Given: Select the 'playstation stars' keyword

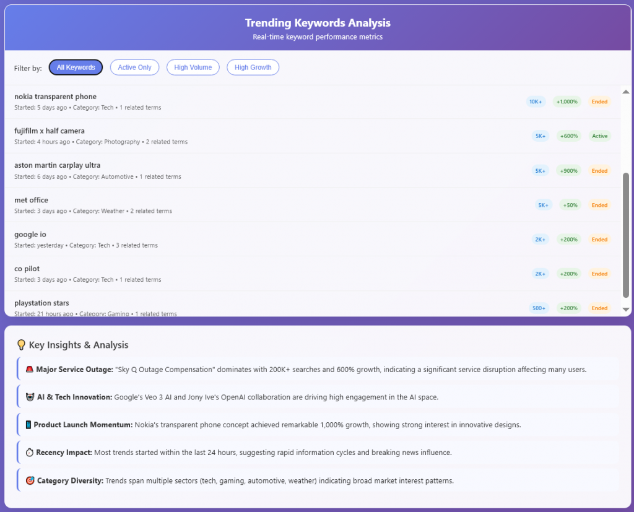Looking at the screenshot, I should click(x=41, y=303).
